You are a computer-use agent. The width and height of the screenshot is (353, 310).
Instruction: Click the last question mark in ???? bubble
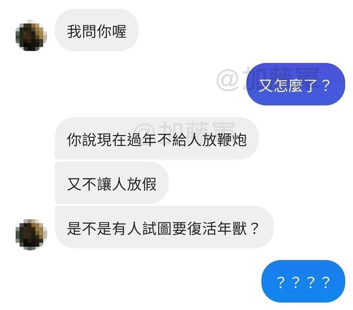coord(326,282)
